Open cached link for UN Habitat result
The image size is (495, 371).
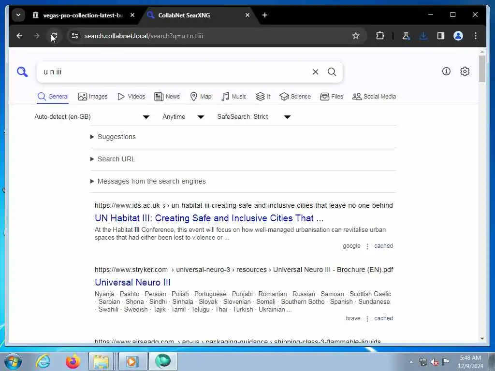click(383, 246)
